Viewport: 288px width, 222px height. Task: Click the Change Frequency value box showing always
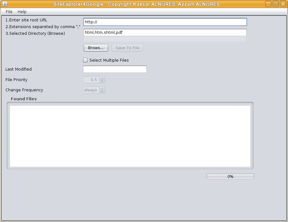coord(91,90)
